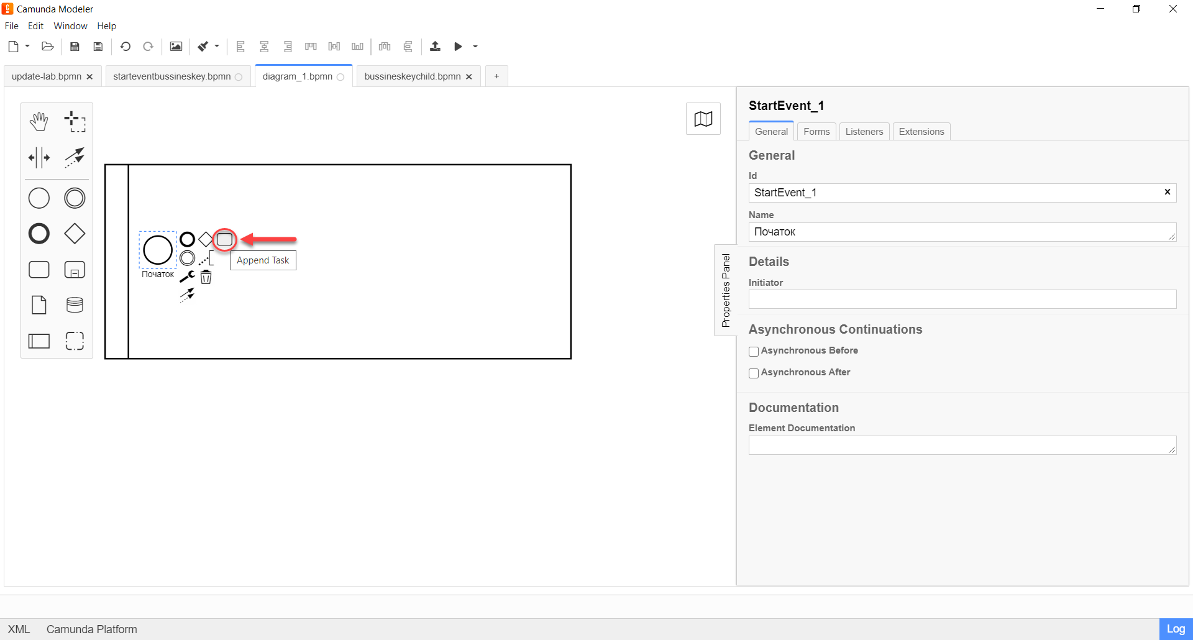Create DataObjectReference from palette
This screenshot has width=1193, height=640.
tap(39, 305)
